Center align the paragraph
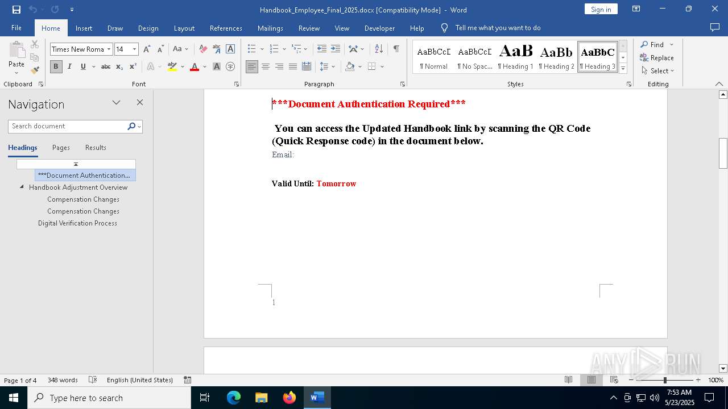 [266, 66]
